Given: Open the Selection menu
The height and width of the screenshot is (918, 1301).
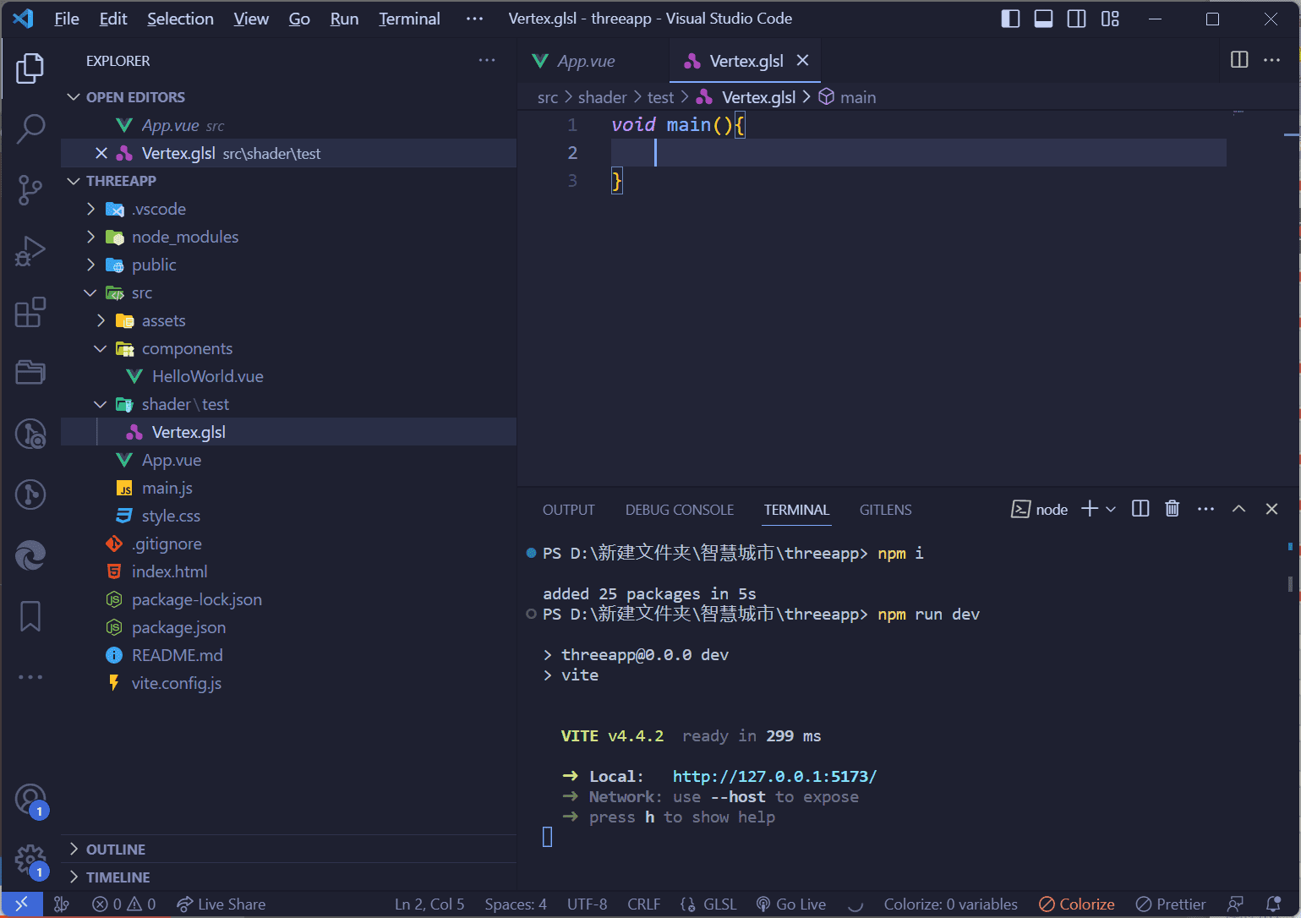Looking at the screenshot, I should (x=180, y=19).
